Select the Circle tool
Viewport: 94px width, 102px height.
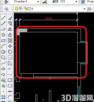pyautogui.click(x=3, y=52)
